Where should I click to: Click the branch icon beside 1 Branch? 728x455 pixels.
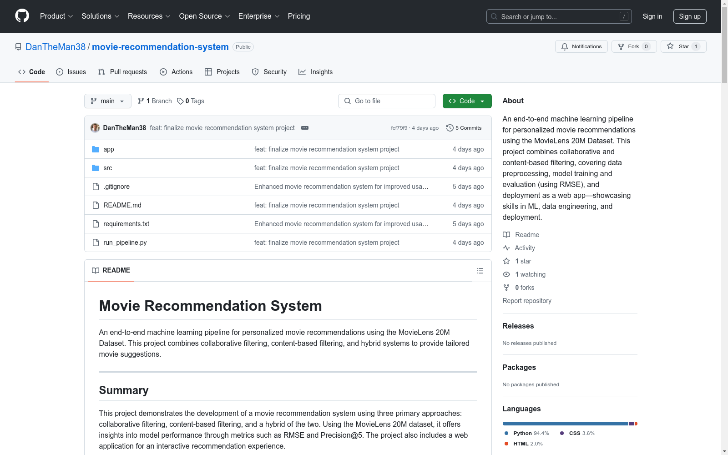pyautogui.click(x=141, y=101)
